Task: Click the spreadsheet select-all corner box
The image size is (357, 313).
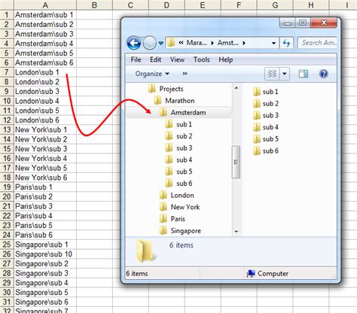Action: [x=7, y=5]
